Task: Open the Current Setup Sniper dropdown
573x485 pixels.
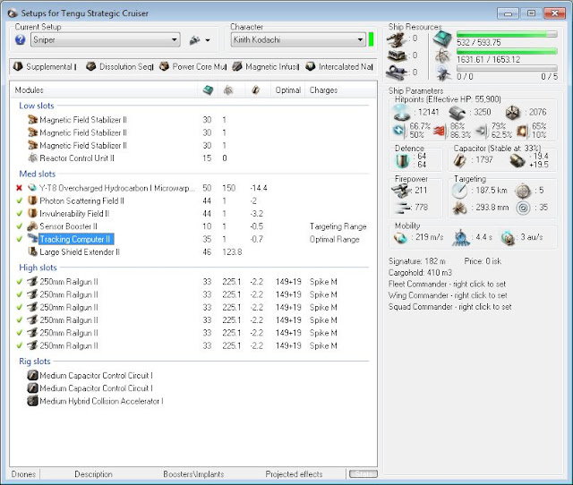Action: coord(106,39)
